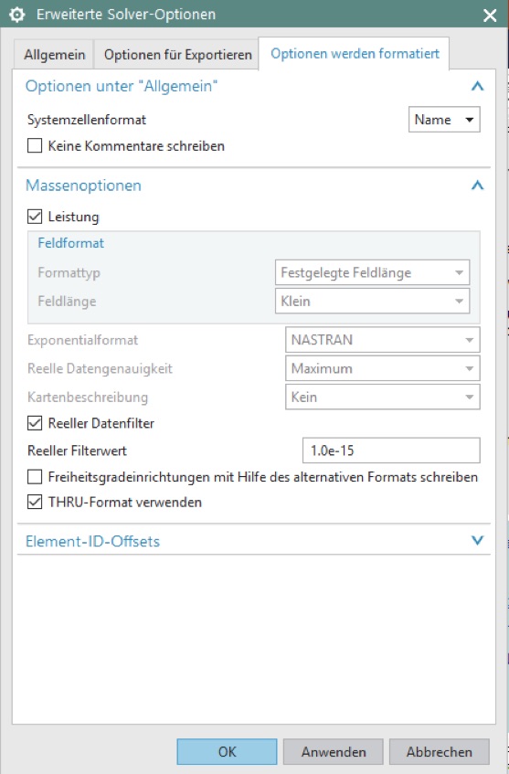Open the Optionen für Exportieren tab

177,54
